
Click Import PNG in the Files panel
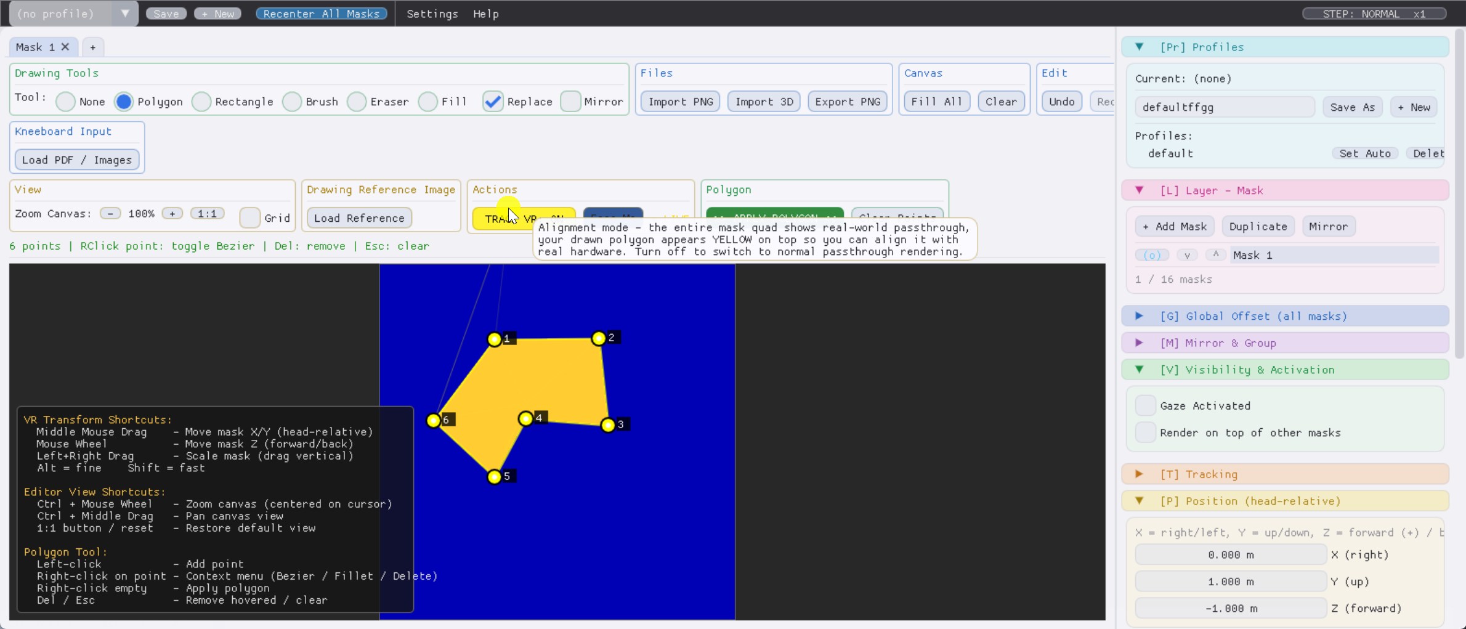point(680,101)
